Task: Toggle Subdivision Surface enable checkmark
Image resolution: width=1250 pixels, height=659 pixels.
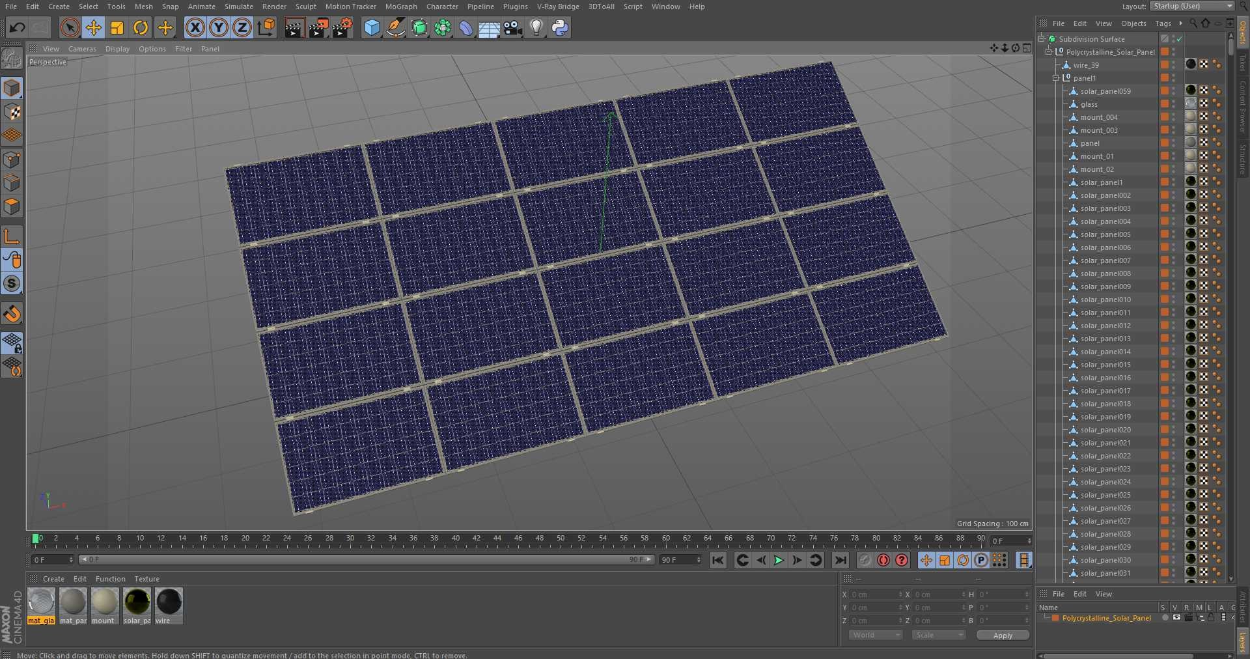Action: (1179, 39)
